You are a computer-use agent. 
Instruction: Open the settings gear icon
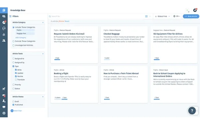pyautogui.click(x=4, y=113)
